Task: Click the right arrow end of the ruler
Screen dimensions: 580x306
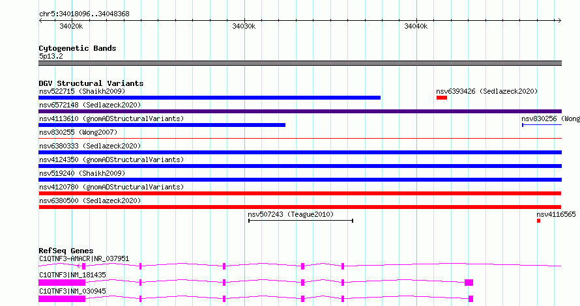Action: pyautogui.click(x=560, y=21)
